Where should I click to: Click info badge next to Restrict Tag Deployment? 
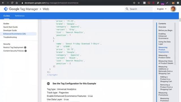[25, 47]
